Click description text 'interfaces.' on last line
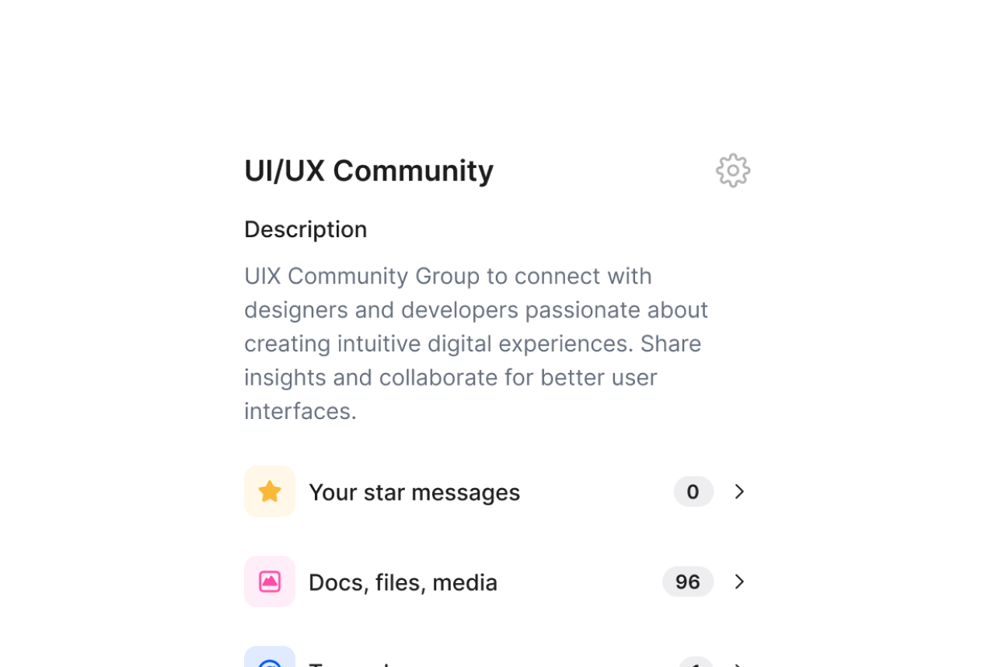Screen dimensions: 995x667 coord(300,411)
